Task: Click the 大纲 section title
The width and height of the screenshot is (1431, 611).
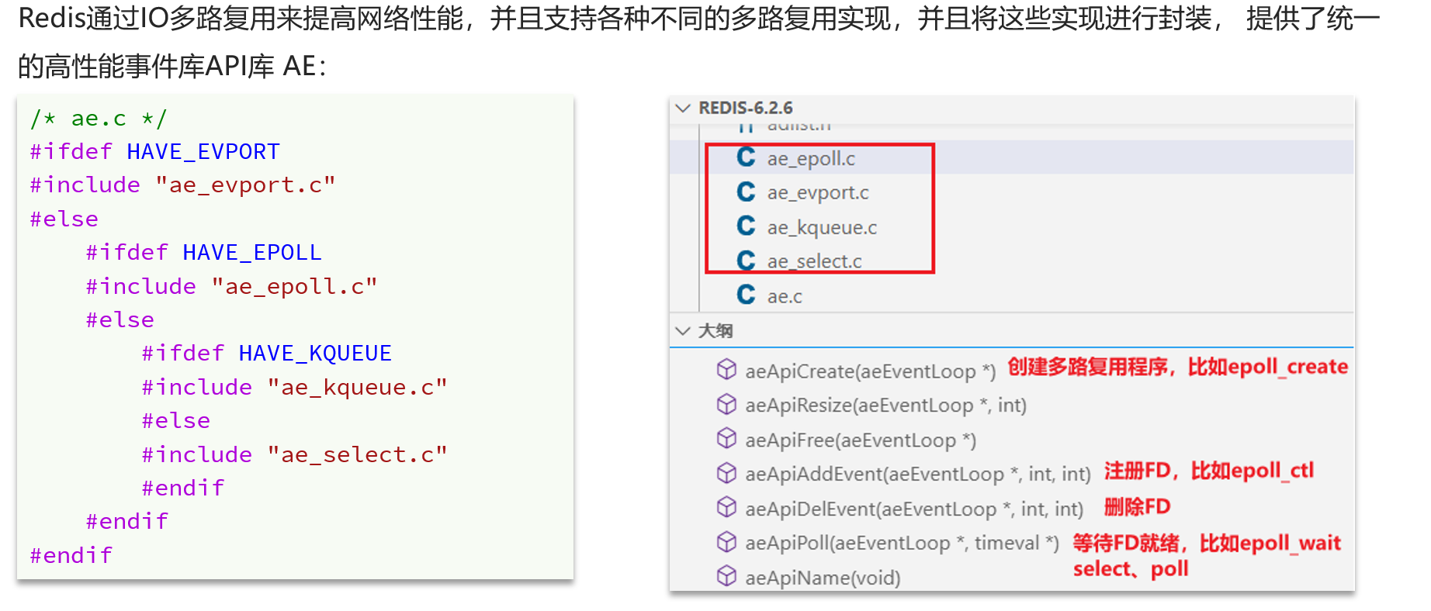Action: click(715, 331)
